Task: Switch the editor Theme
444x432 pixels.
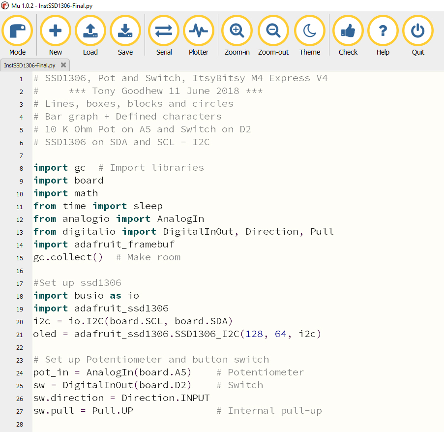Action: [309, 30]
